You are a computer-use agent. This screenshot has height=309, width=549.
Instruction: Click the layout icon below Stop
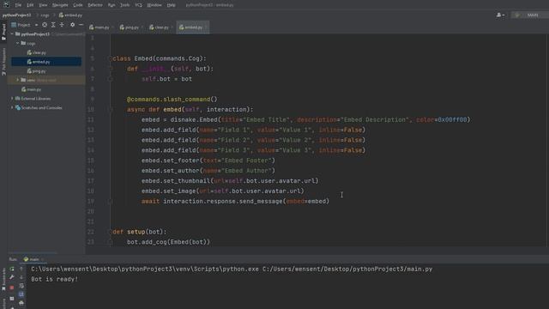[11, 299]
